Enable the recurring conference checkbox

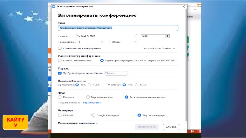[x=60, y=48]
